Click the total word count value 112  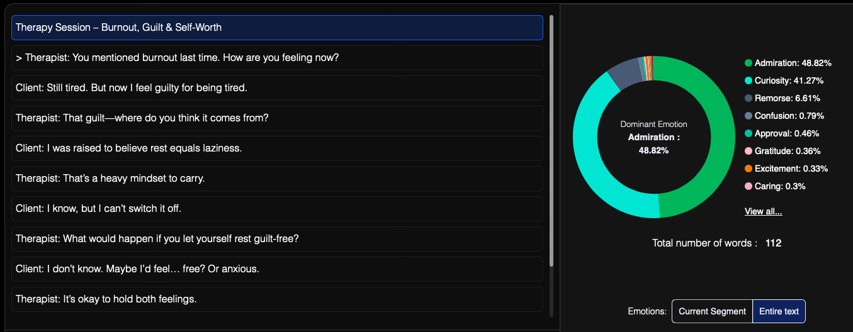(x=773, y=243)
